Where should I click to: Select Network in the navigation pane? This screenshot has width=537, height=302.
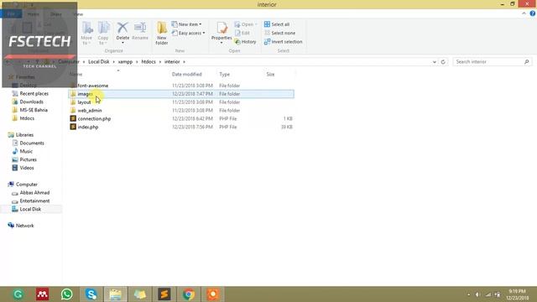(24, 226)
